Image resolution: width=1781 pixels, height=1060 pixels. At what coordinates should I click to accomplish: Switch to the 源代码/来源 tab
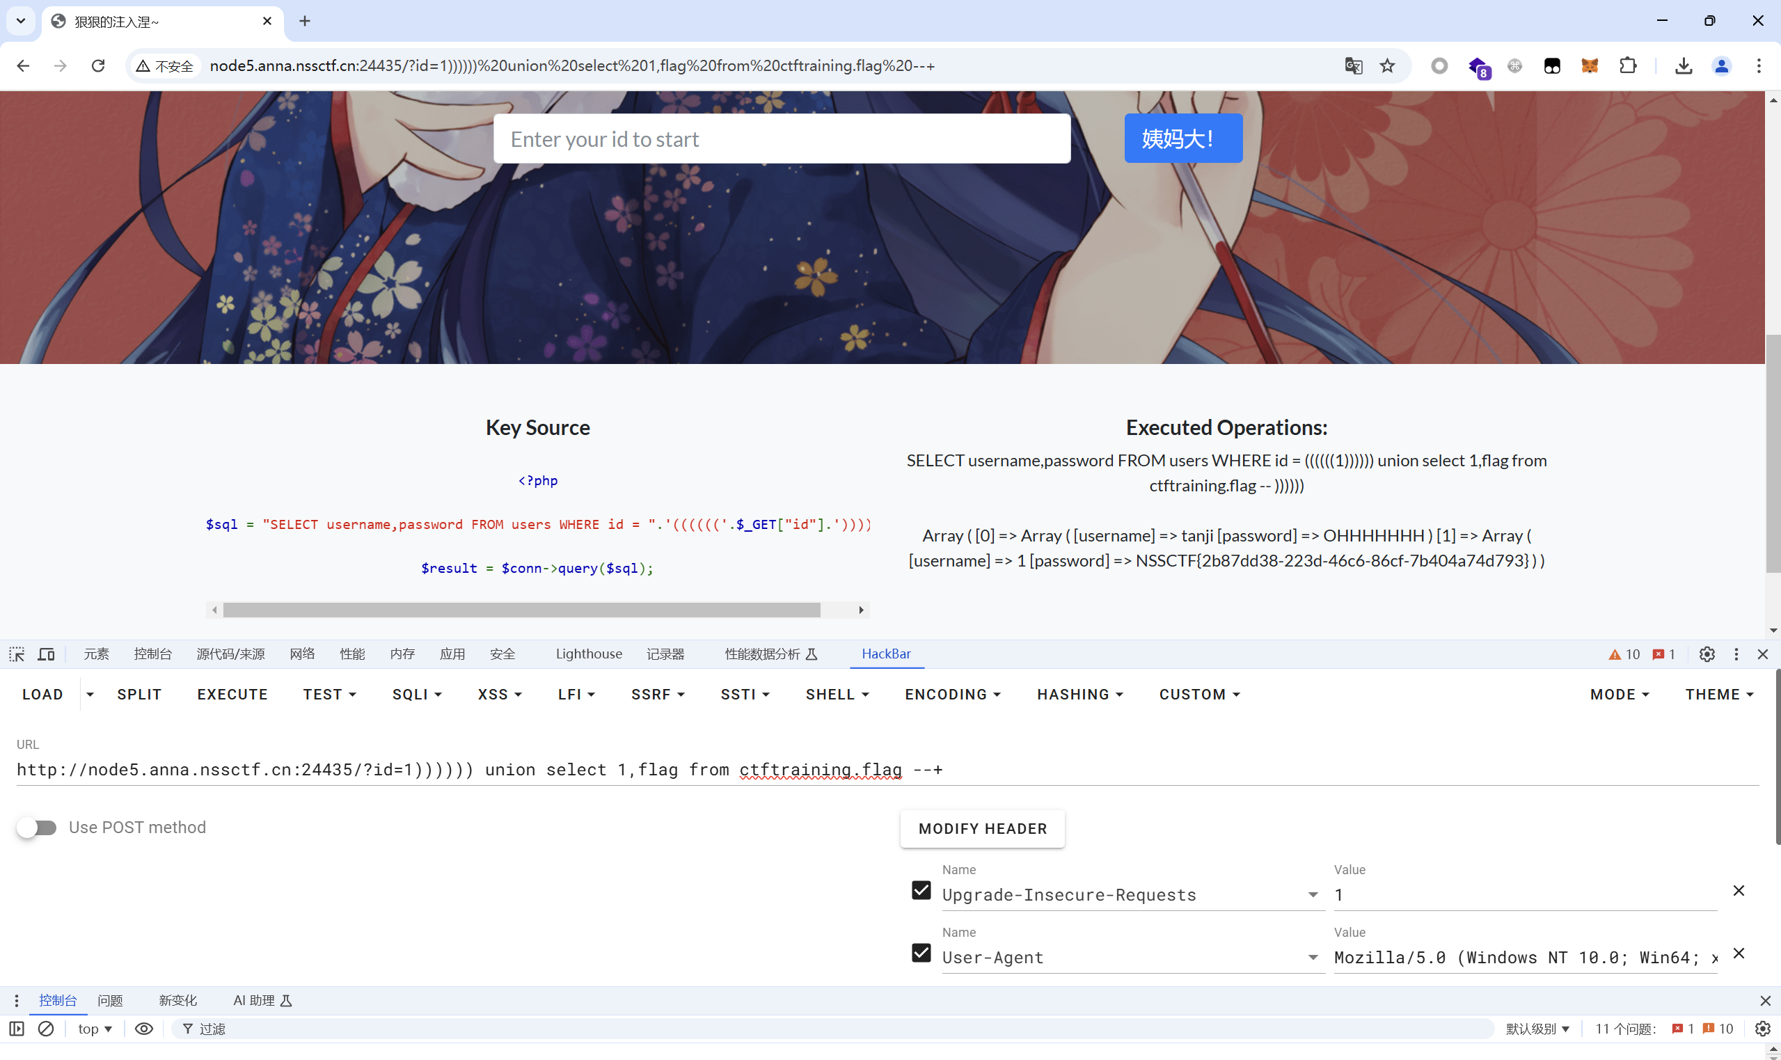230,654
